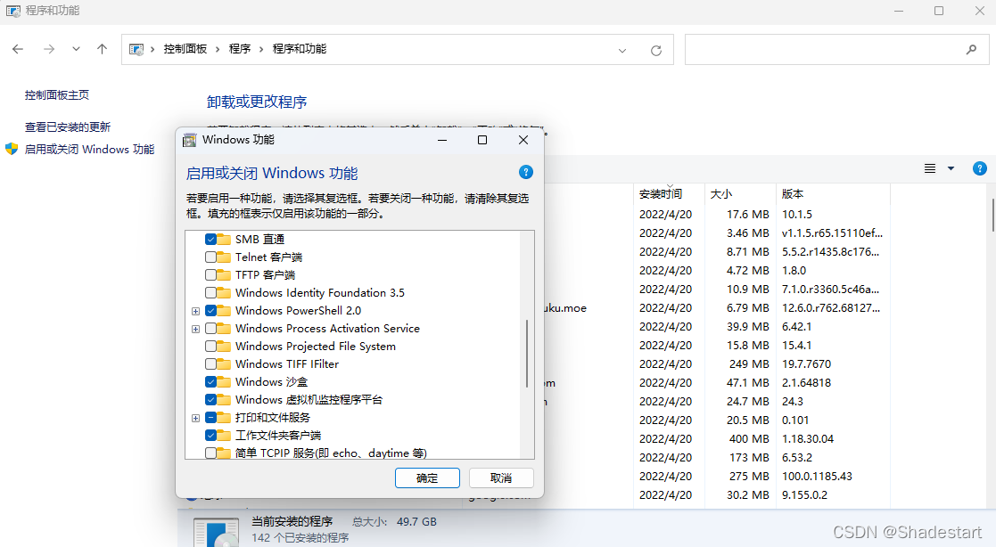This screenshot has height=547, width=996.
Task: Open 查看已安装的更新 link
Action: click(68, 127)
